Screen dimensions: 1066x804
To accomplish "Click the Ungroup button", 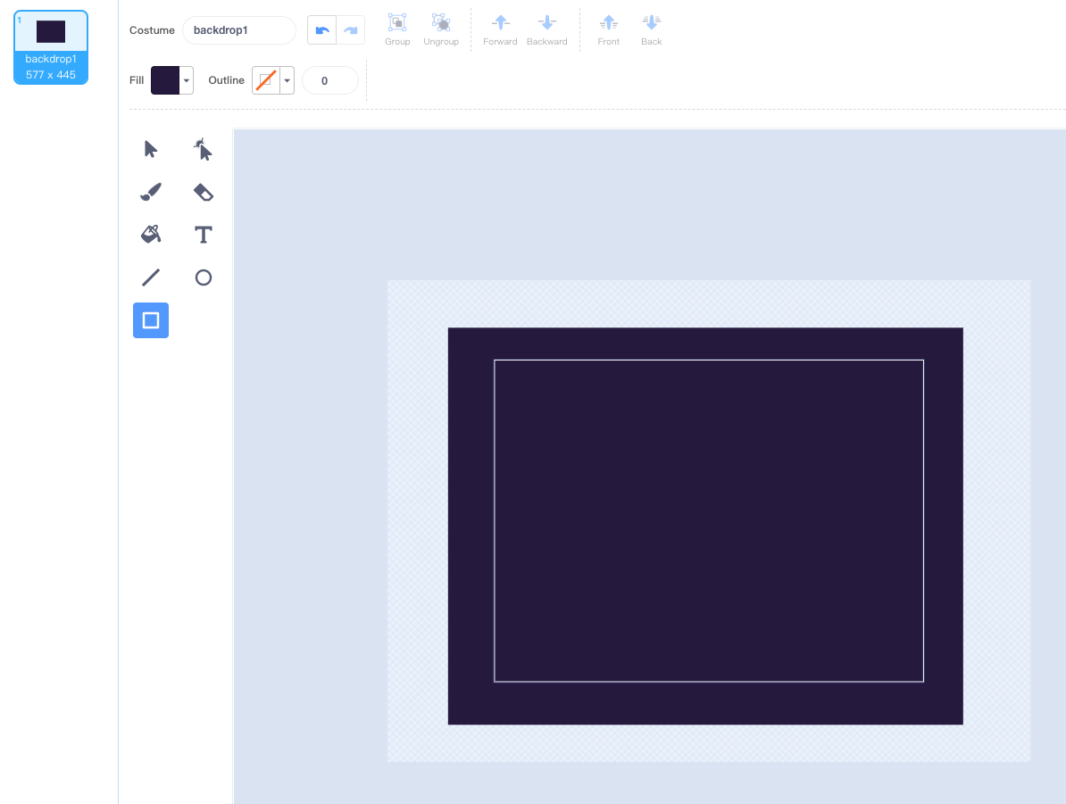I will (x=441, y=30).
